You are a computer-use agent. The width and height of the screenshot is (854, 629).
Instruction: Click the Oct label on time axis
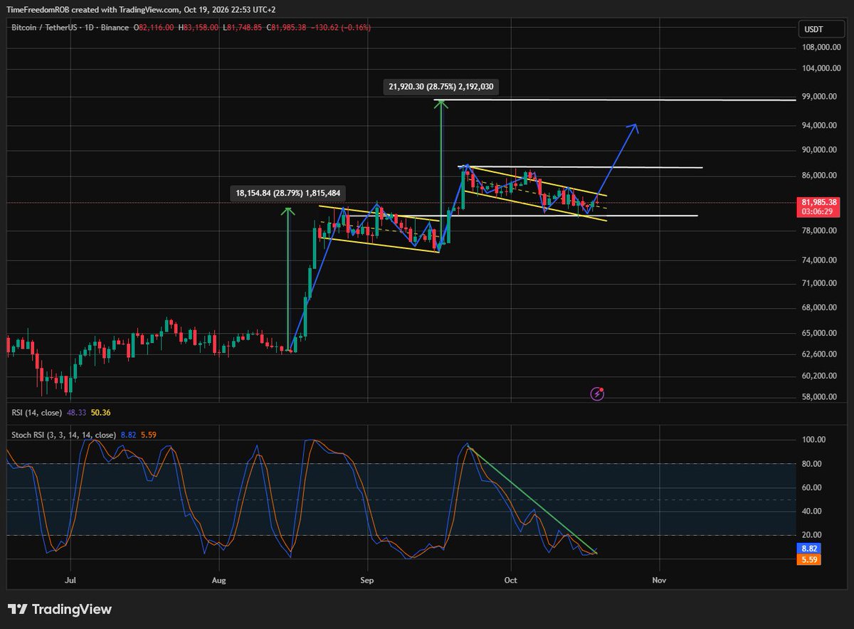(510, 581)
